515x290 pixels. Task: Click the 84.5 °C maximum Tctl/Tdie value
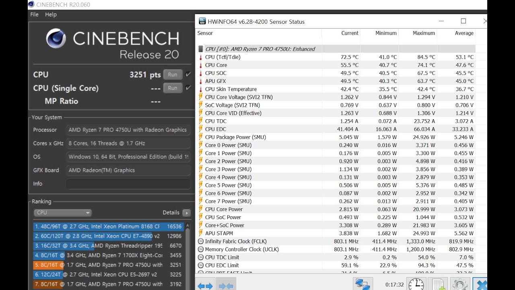tap(426, 57)
